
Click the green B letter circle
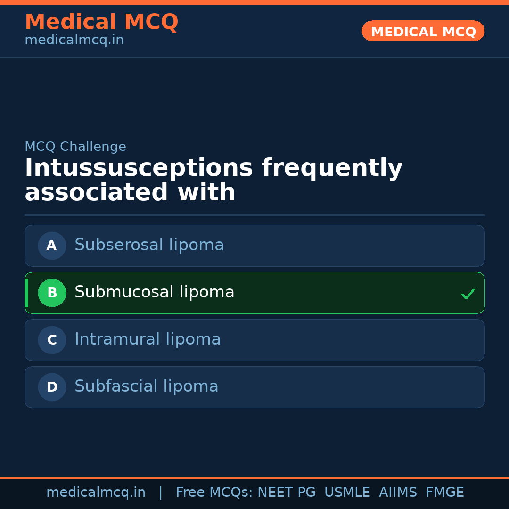click(x=52, y=293)
